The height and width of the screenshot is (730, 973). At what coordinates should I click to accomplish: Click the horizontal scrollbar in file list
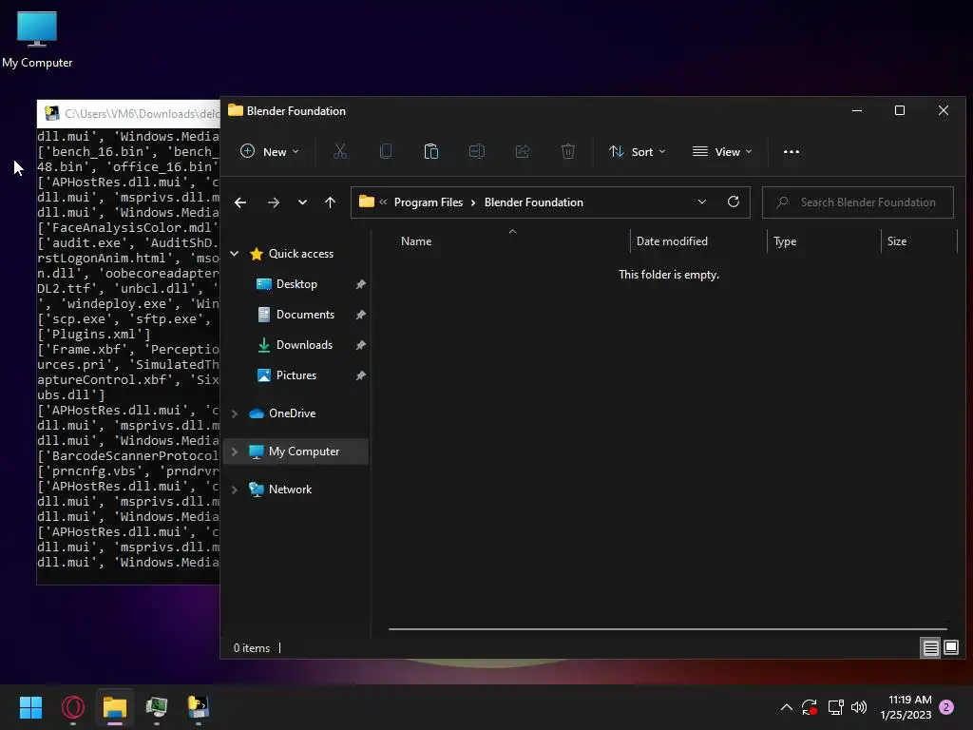[668, 629]
